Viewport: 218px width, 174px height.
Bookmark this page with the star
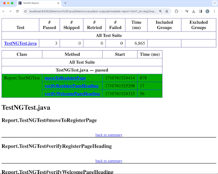click(167, 11)
